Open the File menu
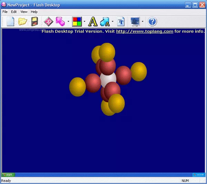Screen dimensions: 207x184 point(5,12)
